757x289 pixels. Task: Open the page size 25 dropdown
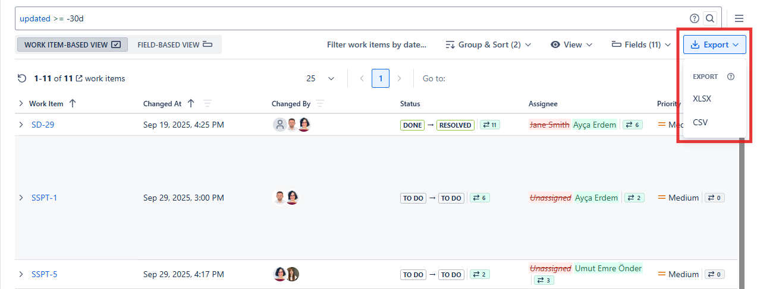[x=321, y=78]
